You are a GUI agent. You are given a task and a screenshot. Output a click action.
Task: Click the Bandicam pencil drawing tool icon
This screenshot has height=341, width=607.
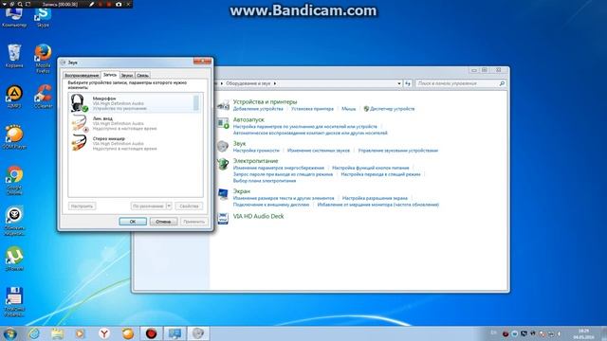pyautogui.click(x=92, y=4)
